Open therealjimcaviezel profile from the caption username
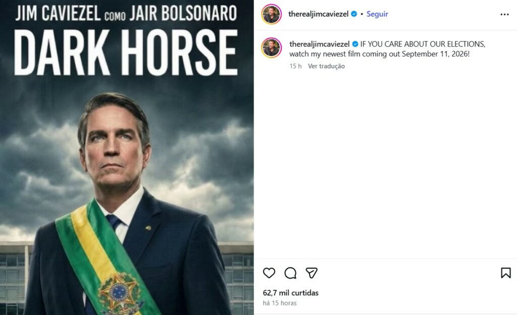 click(319, 44)
